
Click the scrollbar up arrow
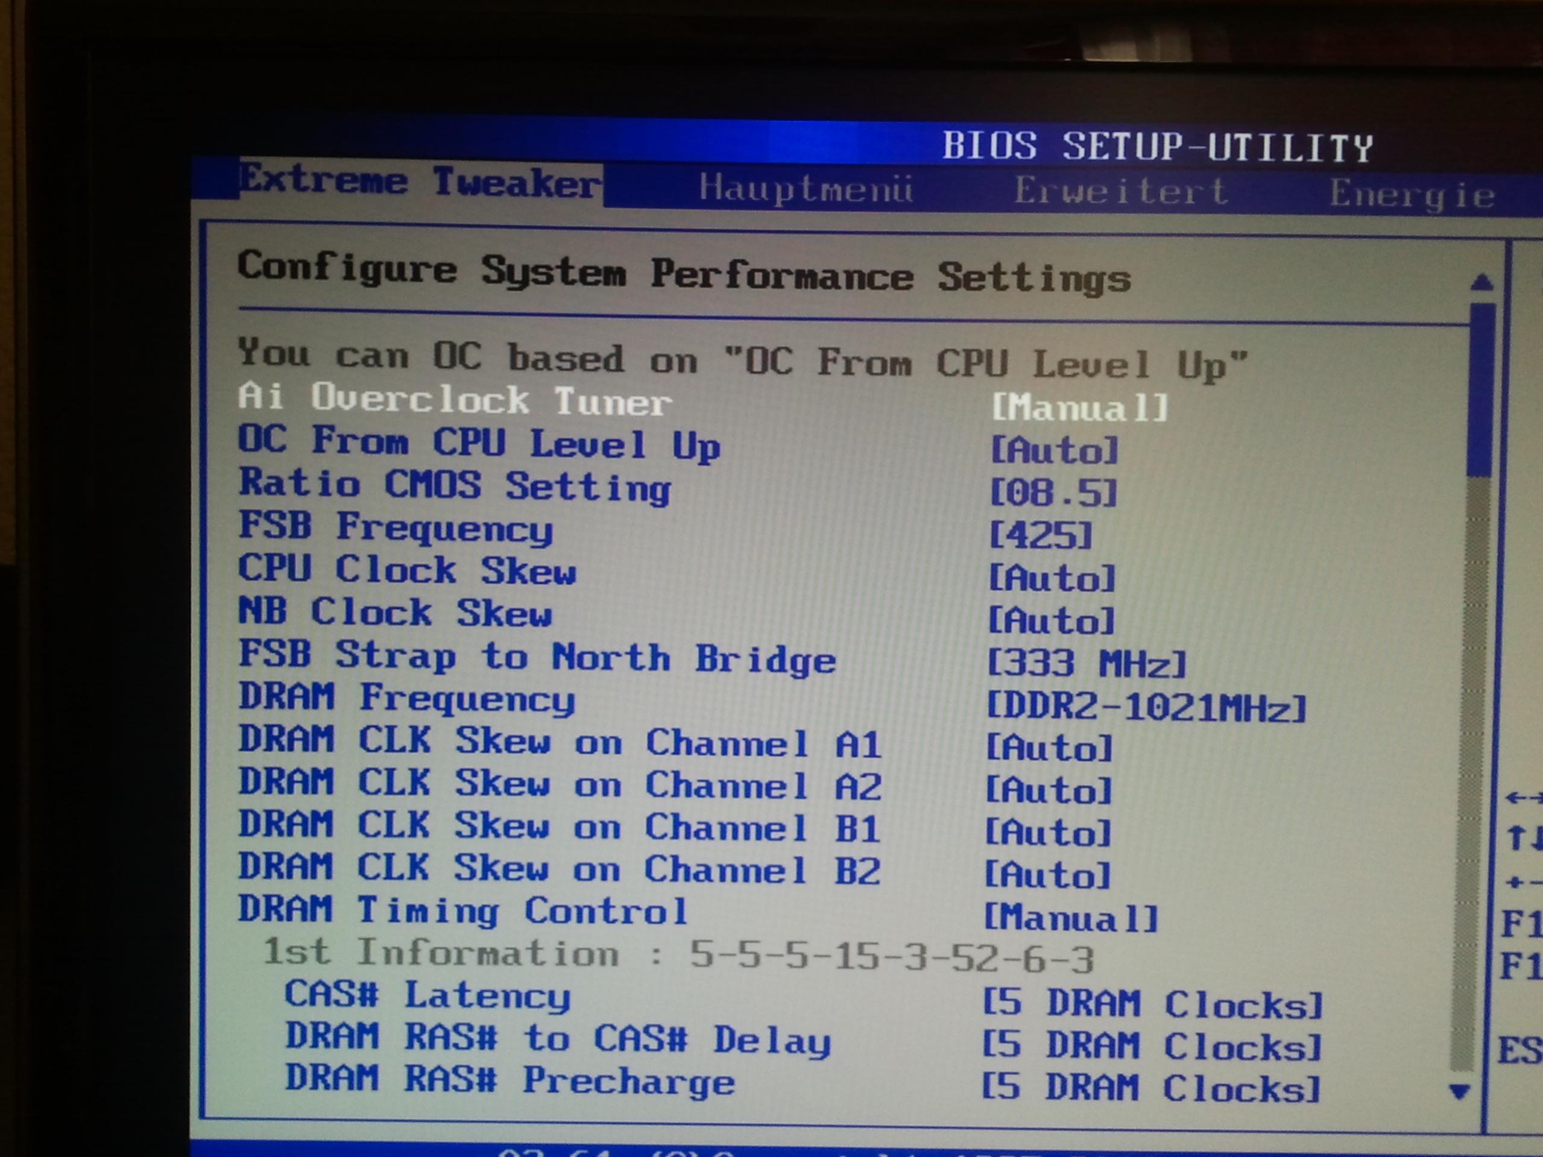(1481, 282)
